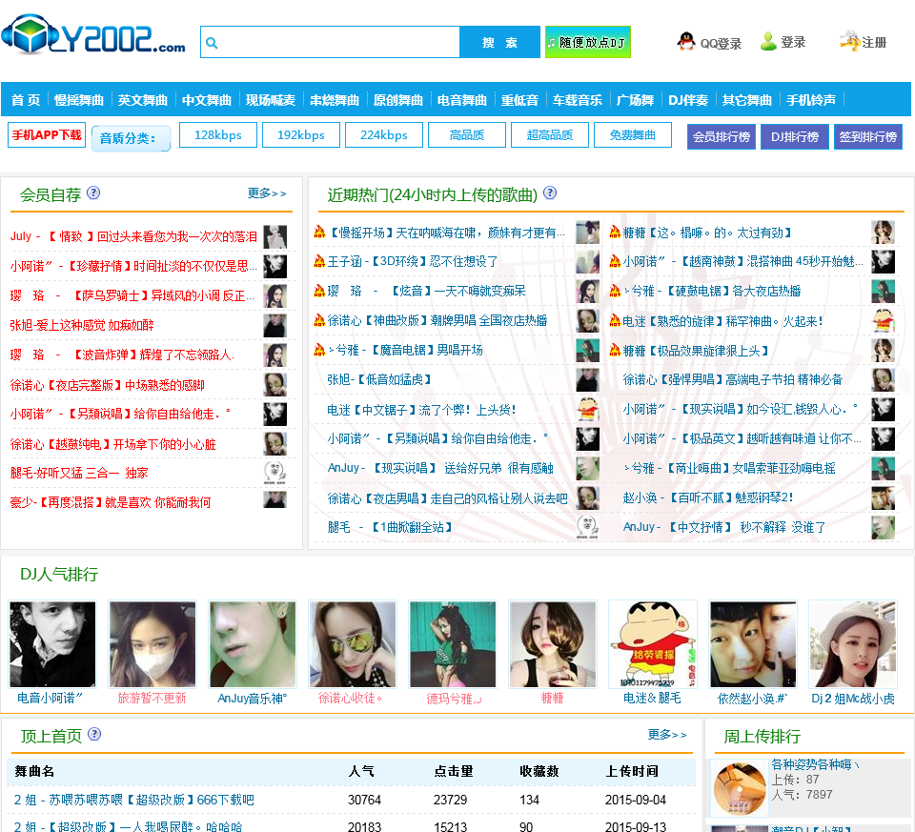The image size is (915, 832).
Task: Click hot flame icon beside 电迷 熟悉的旋律
Action: (615, 320)
